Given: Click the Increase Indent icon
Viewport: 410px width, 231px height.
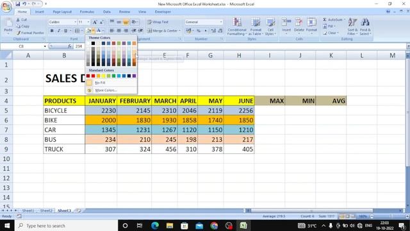Looking at the screenshot, I should (140, 31).
